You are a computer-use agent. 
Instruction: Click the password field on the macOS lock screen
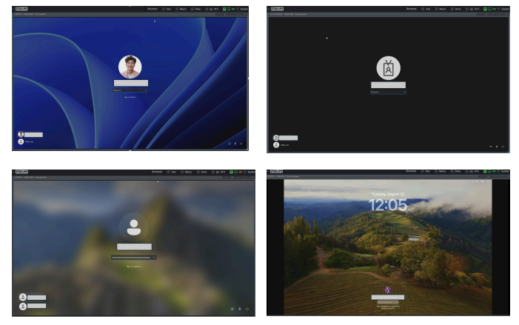tap(387, 302)
